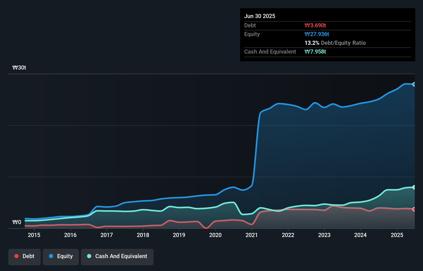The image size is (423, 271).
Task: Click the Debt label in tooltip
Action: tap(250, 25)
